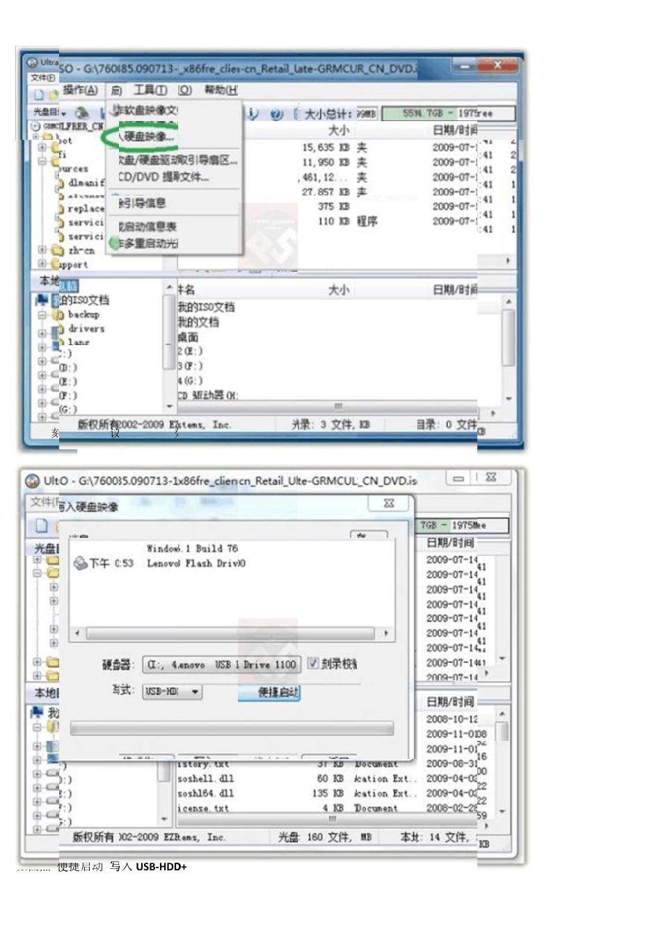Click the icon to the right of the 光盘目录 dropdown
Image resolution: width=661 pixels, height=935 pixels.
[83, 112]
